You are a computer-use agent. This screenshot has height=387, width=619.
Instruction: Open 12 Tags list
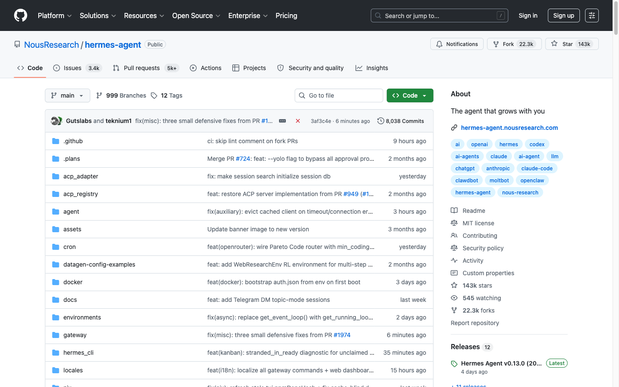click(x=167, y=95)
